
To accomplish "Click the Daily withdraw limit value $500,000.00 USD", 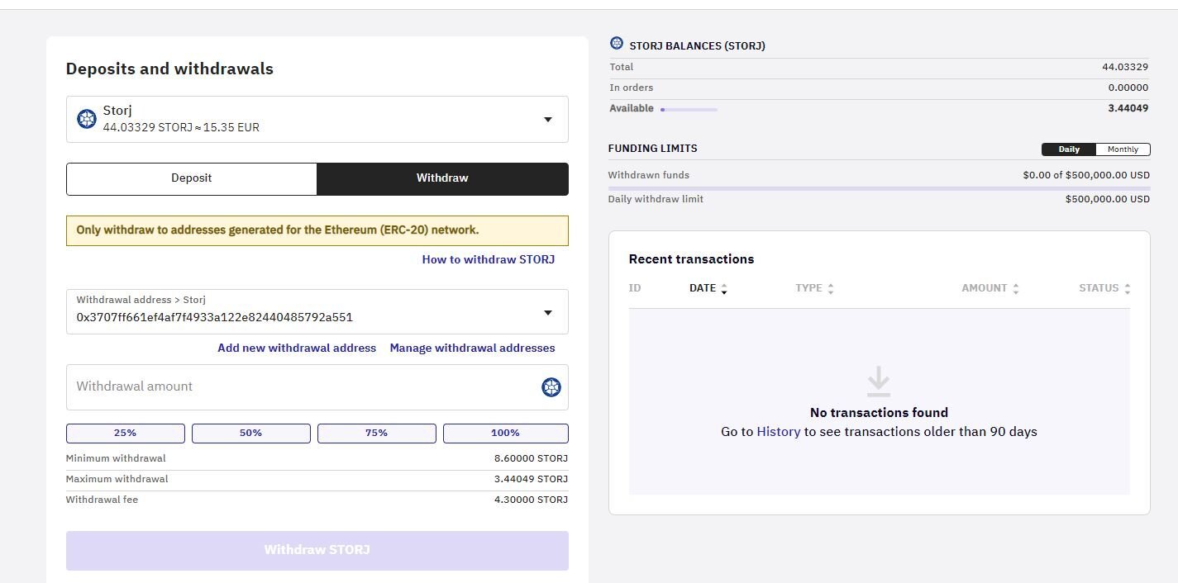I will (1108, 199).
